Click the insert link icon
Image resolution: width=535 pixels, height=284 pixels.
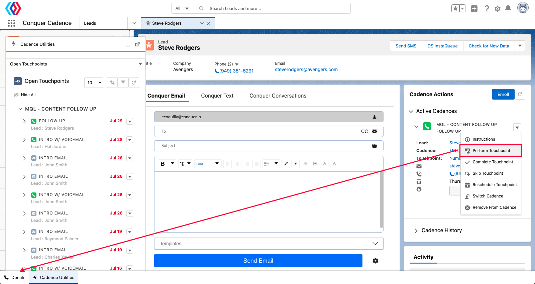[296, 164]
